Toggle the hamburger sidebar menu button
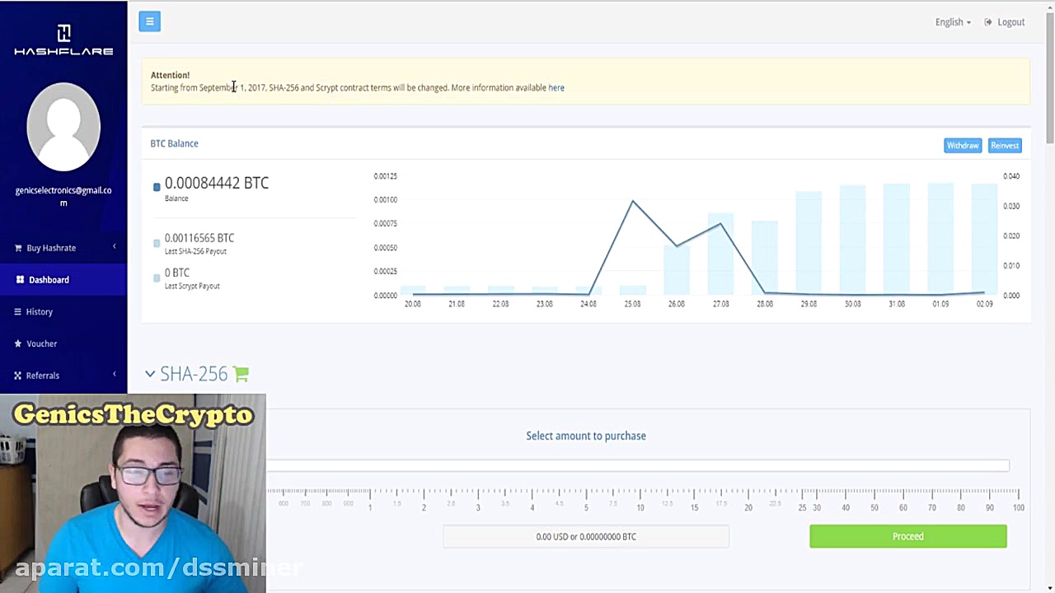This screenshot has height=593, width=1055. (x=149, y=21)
